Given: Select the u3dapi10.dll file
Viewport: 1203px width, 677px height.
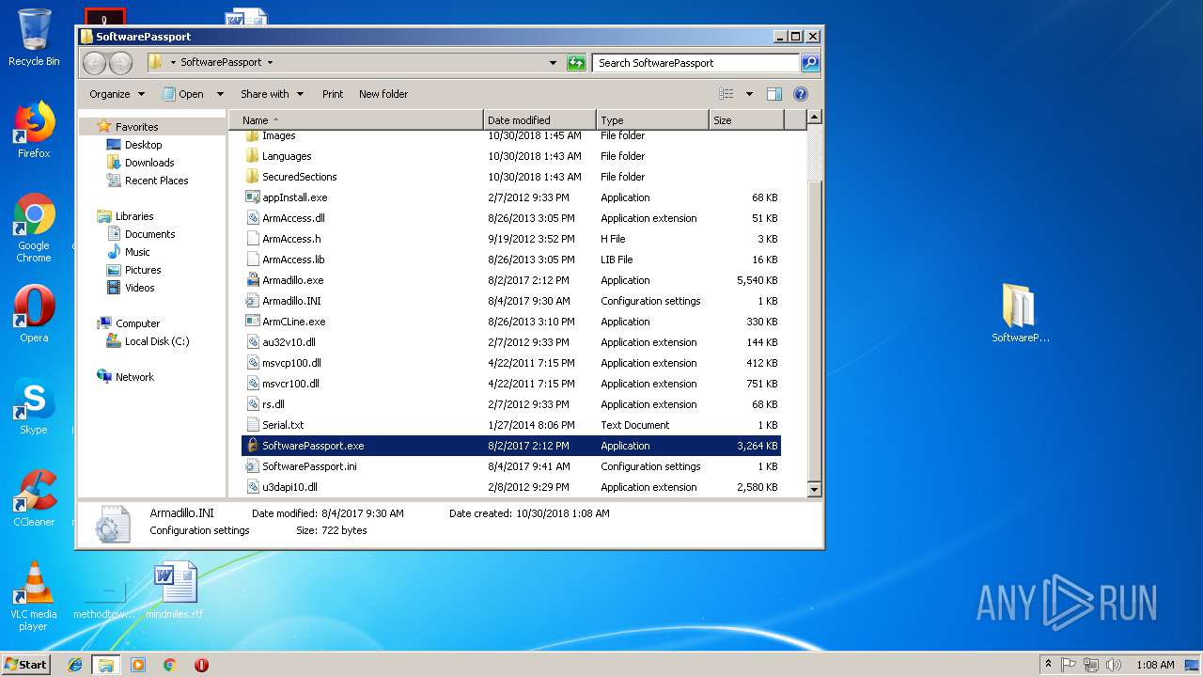Looking at the screenshot, I should click(x=511, y=487).
